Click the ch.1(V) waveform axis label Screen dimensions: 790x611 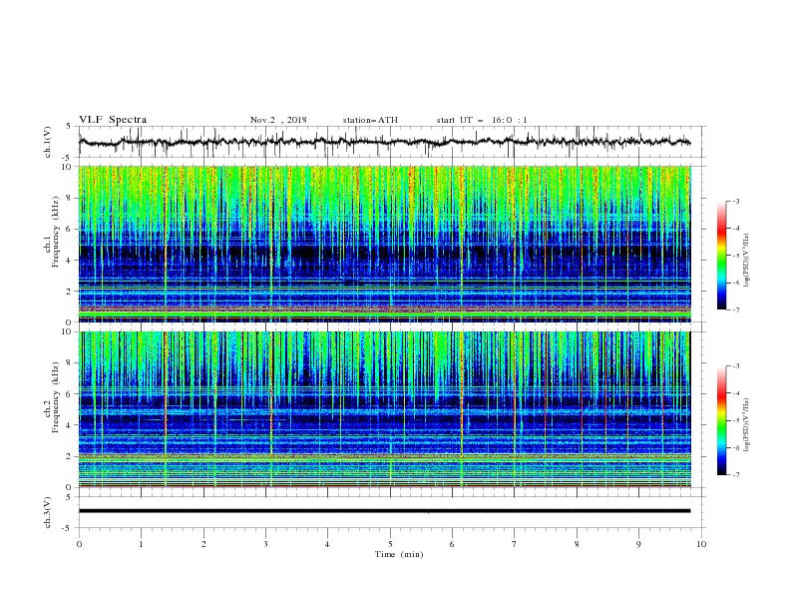click(48, 142)
